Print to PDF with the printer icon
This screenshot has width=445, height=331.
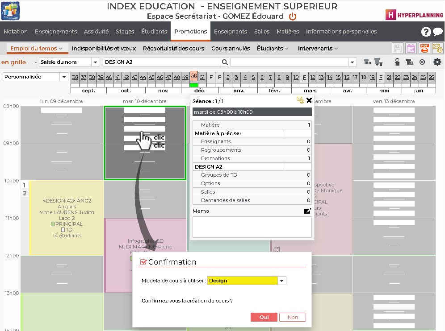[424, 49]
